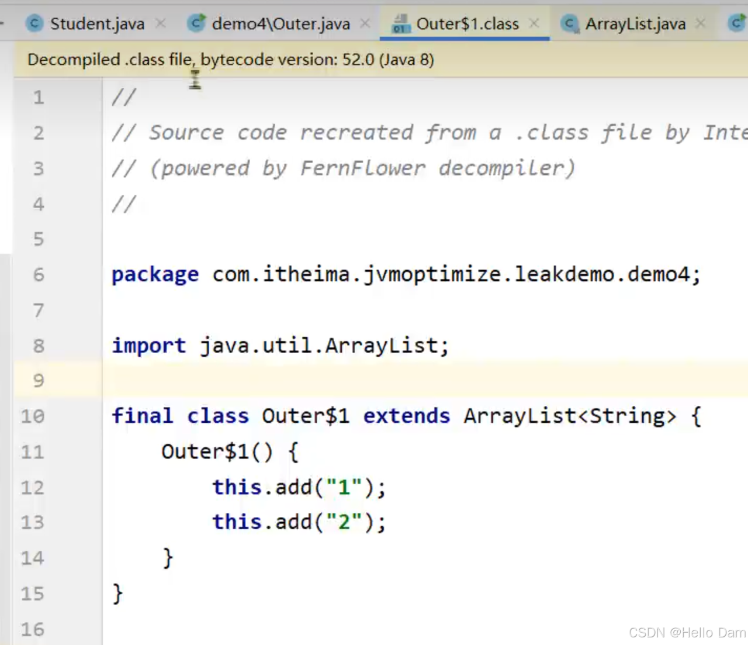Close the Student.java tab
Image resolution: width=748 pixels, height=645 pixels.
[x=161, y=23]
